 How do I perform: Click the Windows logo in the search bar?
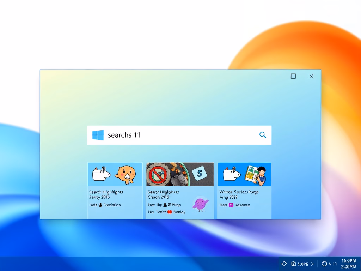98,135
